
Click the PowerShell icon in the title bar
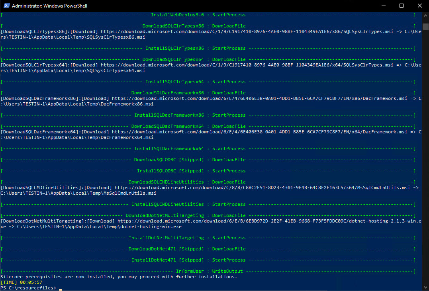(x=6, y=6)
